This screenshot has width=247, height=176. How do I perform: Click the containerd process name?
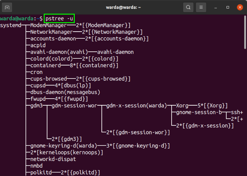point(46,66)
